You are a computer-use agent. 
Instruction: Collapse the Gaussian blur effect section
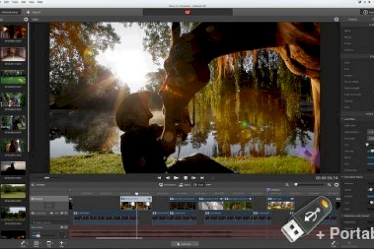[343, 177]
